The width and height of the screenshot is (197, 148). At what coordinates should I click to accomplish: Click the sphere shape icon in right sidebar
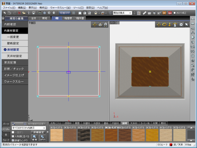click(x=192, y=37)
